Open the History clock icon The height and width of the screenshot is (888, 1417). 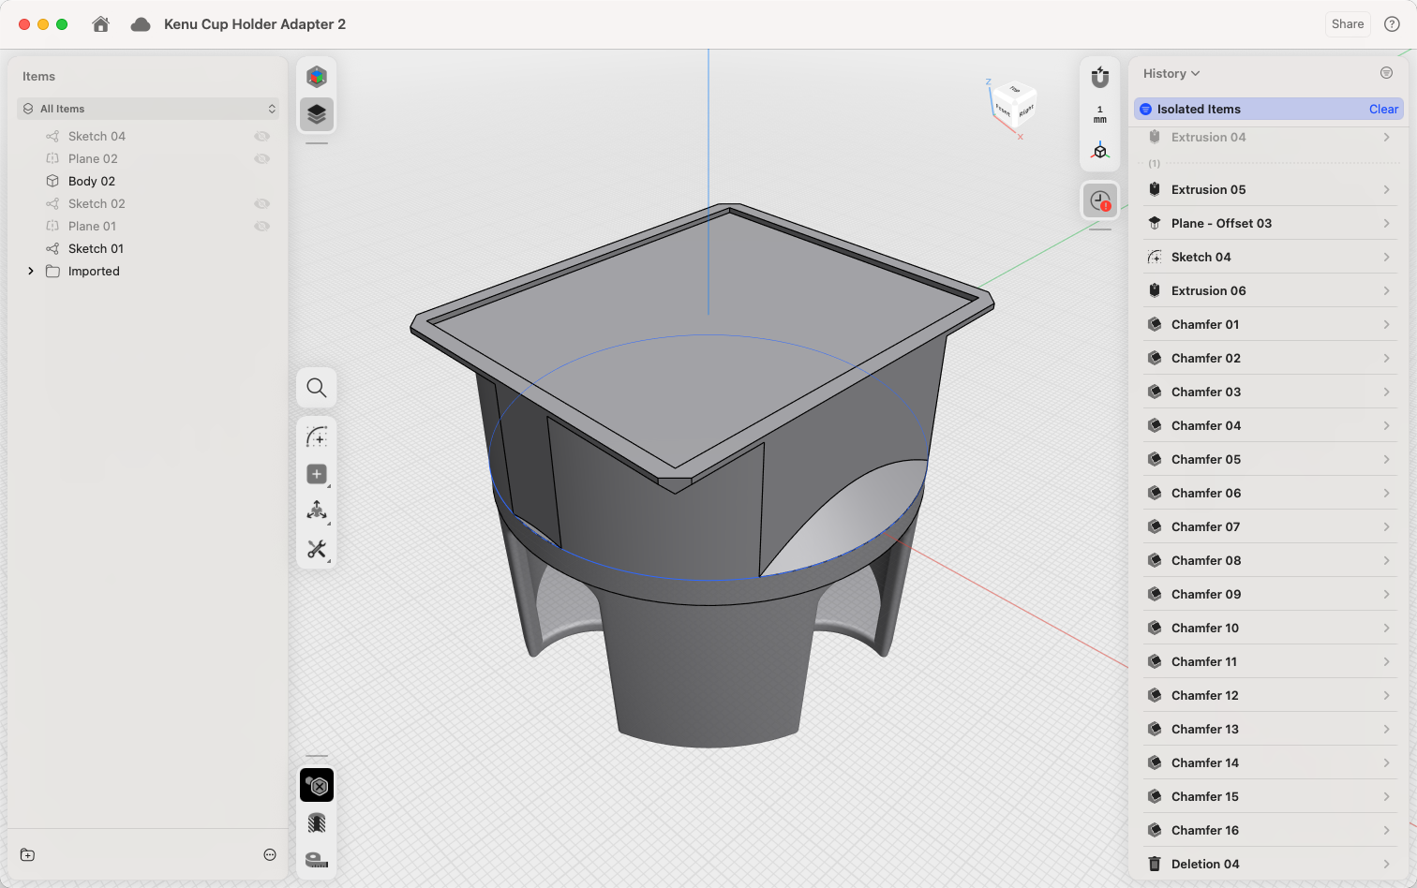[1100, 200]
